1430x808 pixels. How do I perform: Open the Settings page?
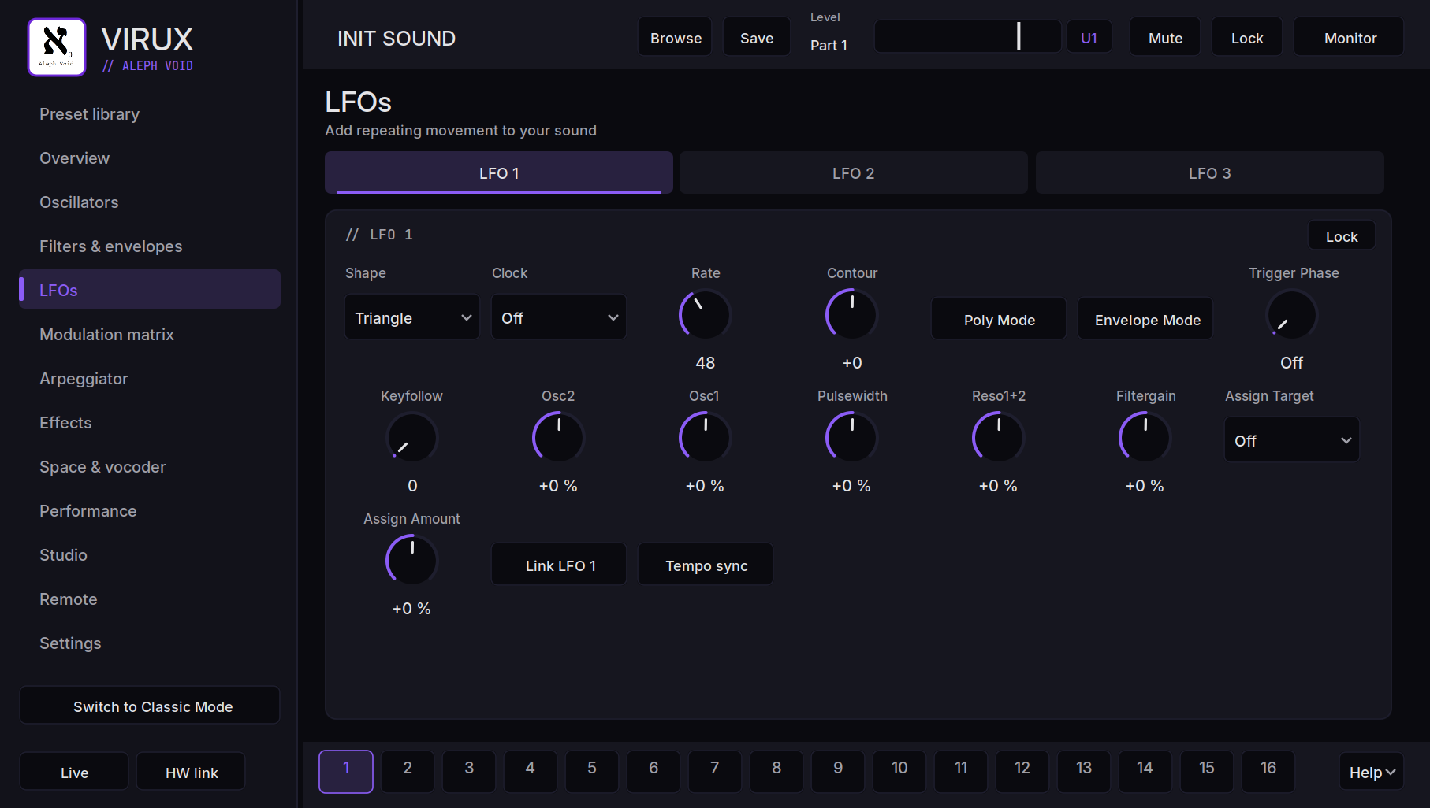(150, 643)
